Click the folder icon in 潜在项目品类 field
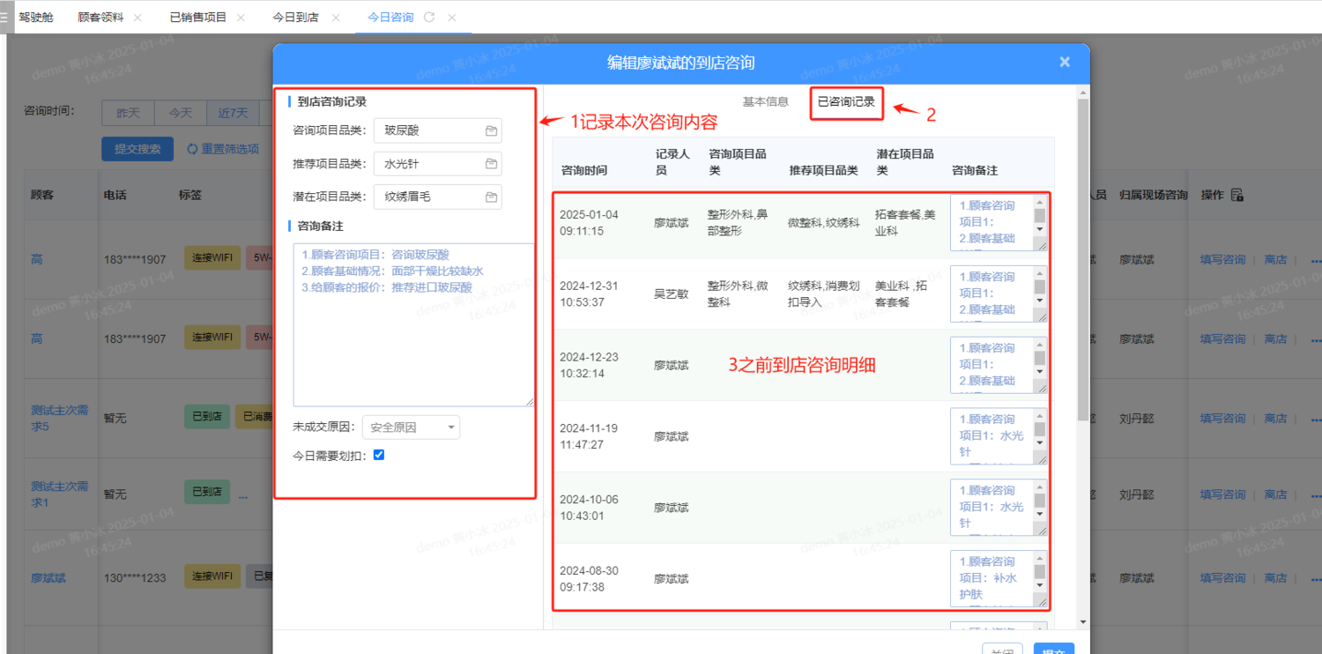Viewport: 1322px width, 654px height. point(491,197)
